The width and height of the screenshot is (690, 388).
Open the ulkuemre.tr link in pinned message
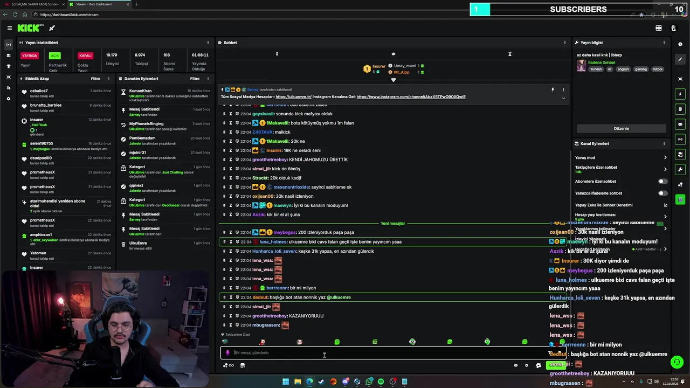tap(293, 97)
